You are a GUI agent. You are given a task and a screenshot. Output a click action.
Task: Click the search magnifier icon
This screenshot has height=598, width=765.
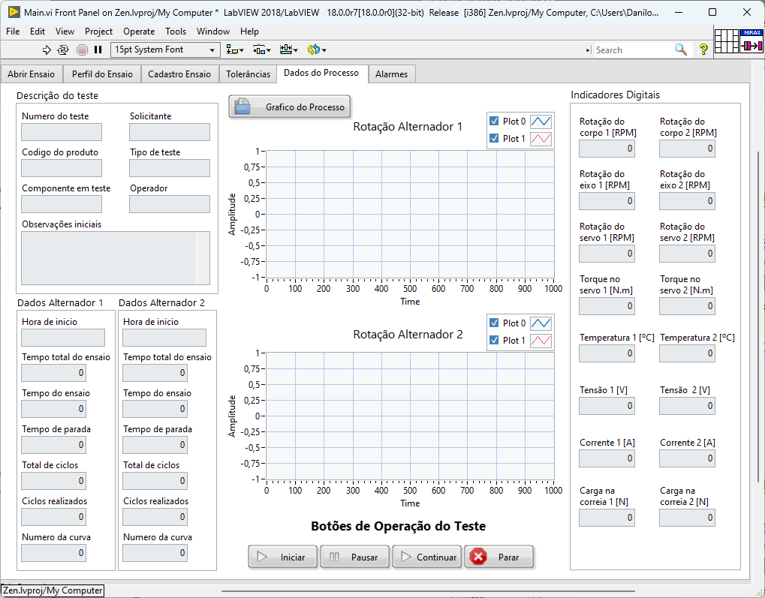point(680,50)
